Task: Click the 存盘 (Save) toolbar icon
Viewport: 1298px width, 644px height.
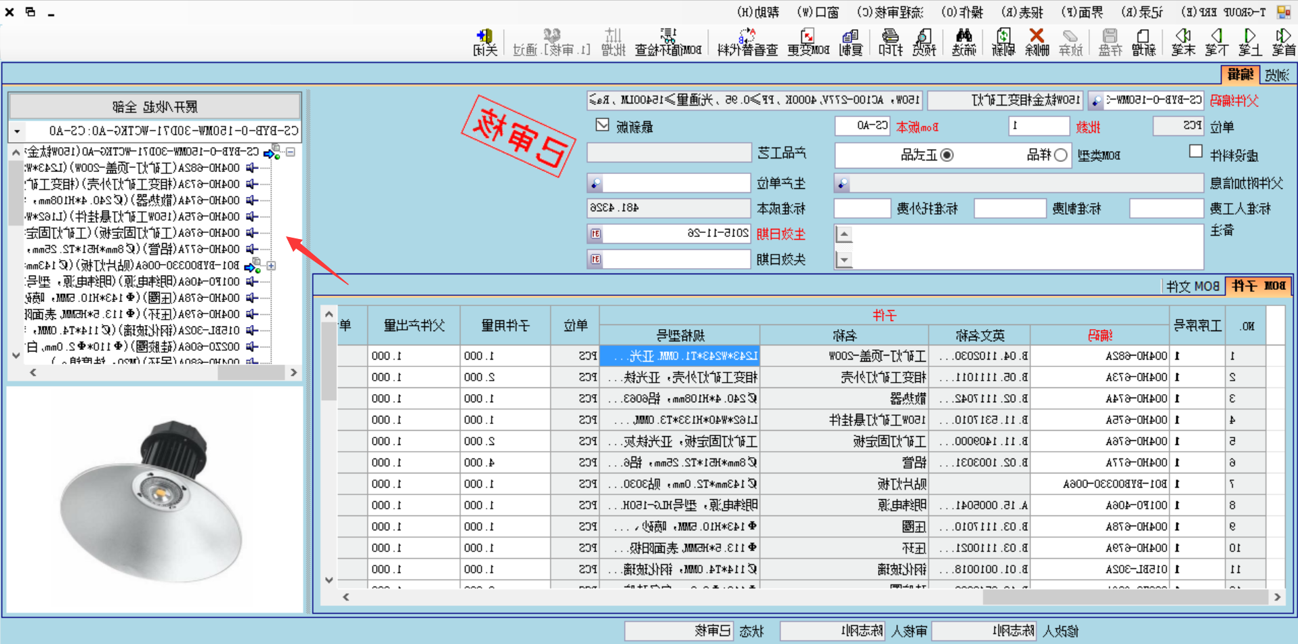Action: (1110, 42)
